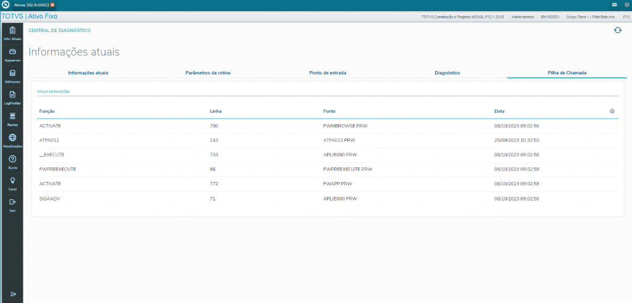Select Pilha de Chamada tab
The width and height of the screenshot is (632, 303).
coord(567,73)
